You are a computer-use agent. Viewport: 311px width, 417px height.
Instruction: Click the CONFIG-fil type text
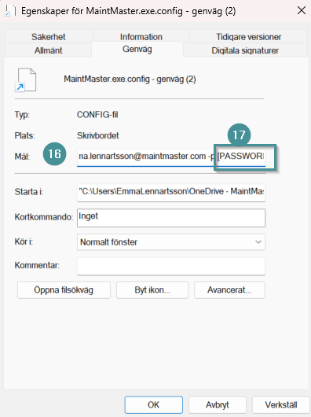(x=97, y=115)
